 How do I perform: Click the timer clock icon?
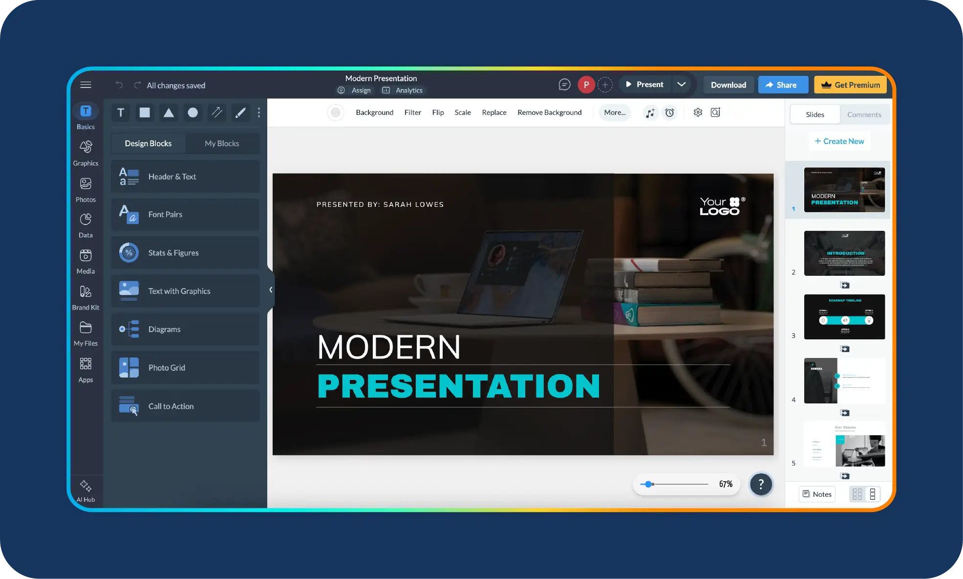coord(669,112)
